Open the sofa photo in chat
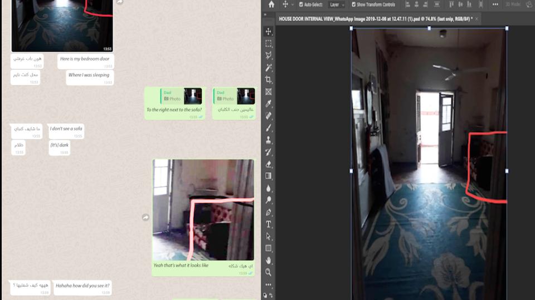The height and width of the screenshot is (300, 535). coord(203,210)
